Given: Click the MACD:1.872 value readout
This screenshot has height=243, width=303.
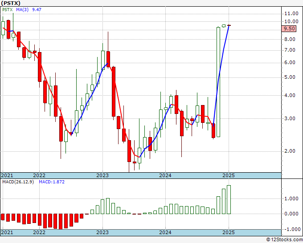Looking at the screenshot, I should 52,182.
